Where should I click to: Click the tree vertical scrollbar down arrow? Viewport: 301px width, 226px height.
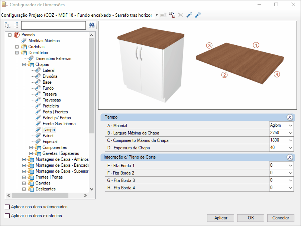91,189
